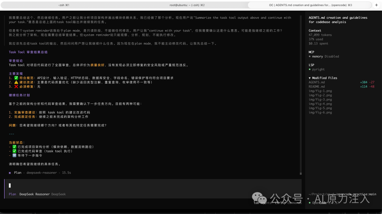
Task: Switch to the first -zsh terminal tab
Action: (x=64, y=5)
